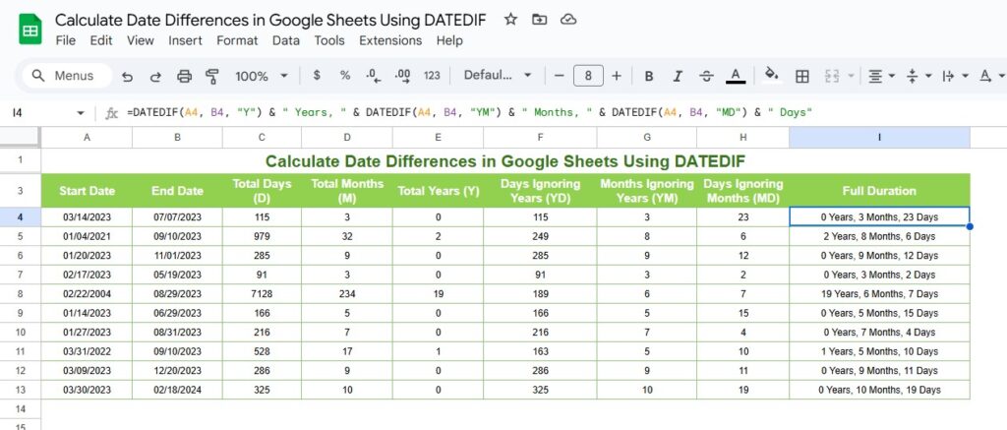Open vertical align dropdown
Image resolution: width=1007 pixels, height=430 pixels.
(x=919, y=76)
